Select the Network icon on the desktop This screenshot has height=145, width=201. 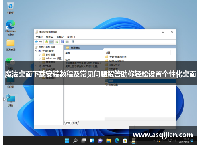[10, 100]
